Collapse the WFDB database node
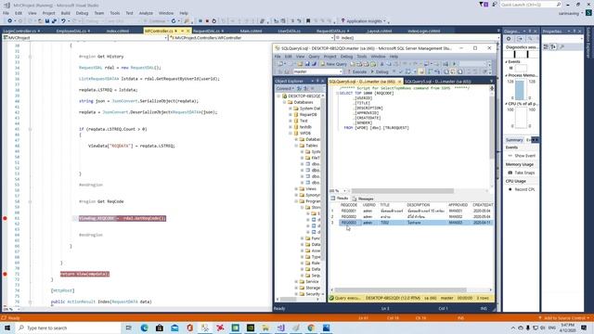This screenshot has width=594, height=334. coord(291,133)
